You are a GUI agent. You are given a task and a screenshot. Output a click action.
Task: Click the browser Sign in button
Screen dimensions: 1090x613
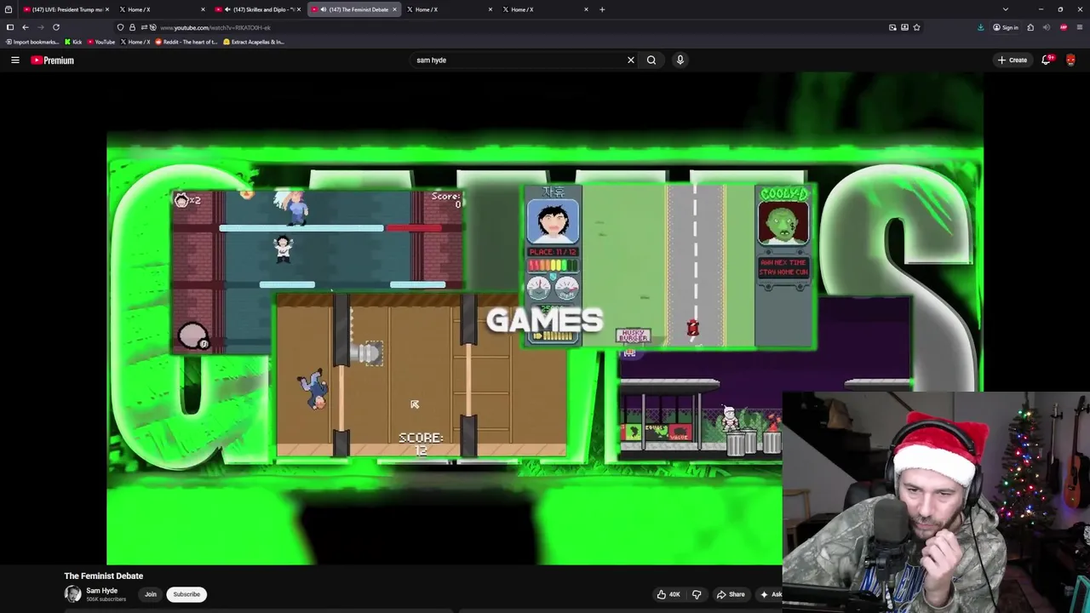pos(1005,27)
